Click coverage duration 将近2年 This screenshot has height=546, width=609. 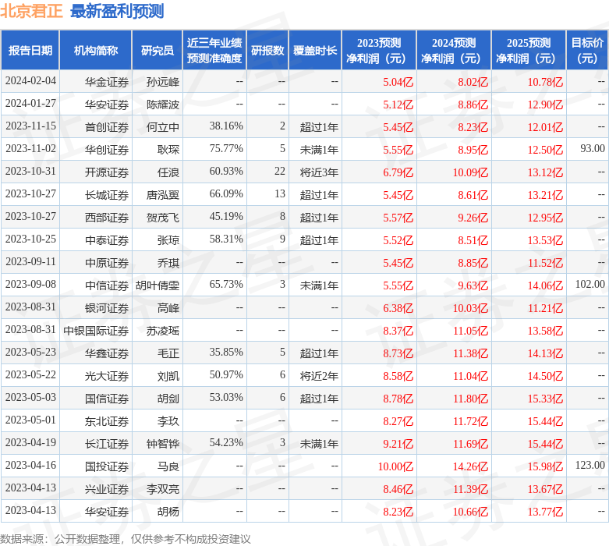(319, 376)
